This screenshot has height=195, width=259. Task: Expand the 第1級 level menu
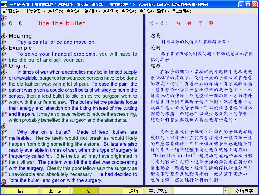pos(55,11)
